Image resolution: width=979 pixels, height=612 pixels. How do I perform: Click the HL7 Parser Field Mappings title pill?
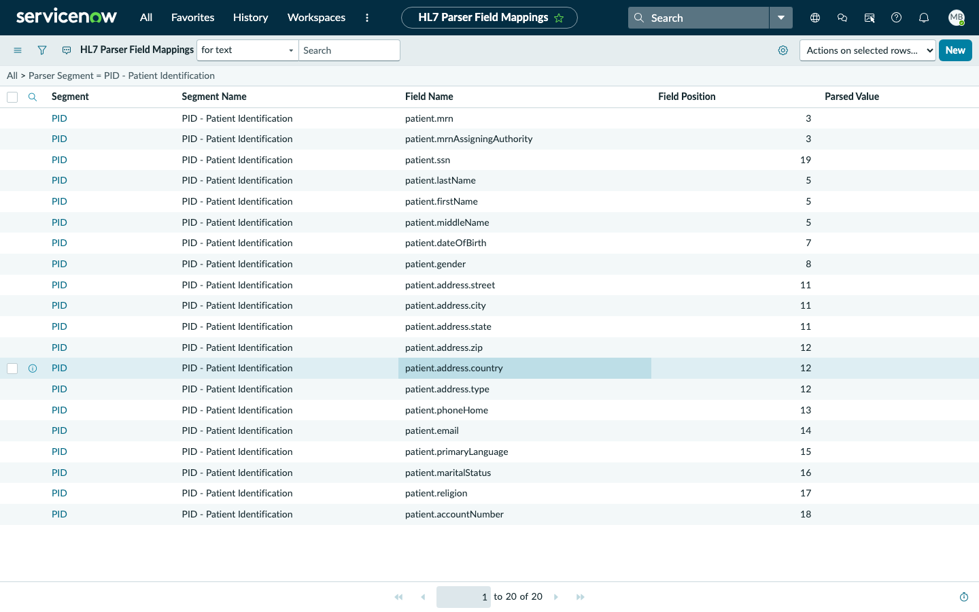click(489, 18)
